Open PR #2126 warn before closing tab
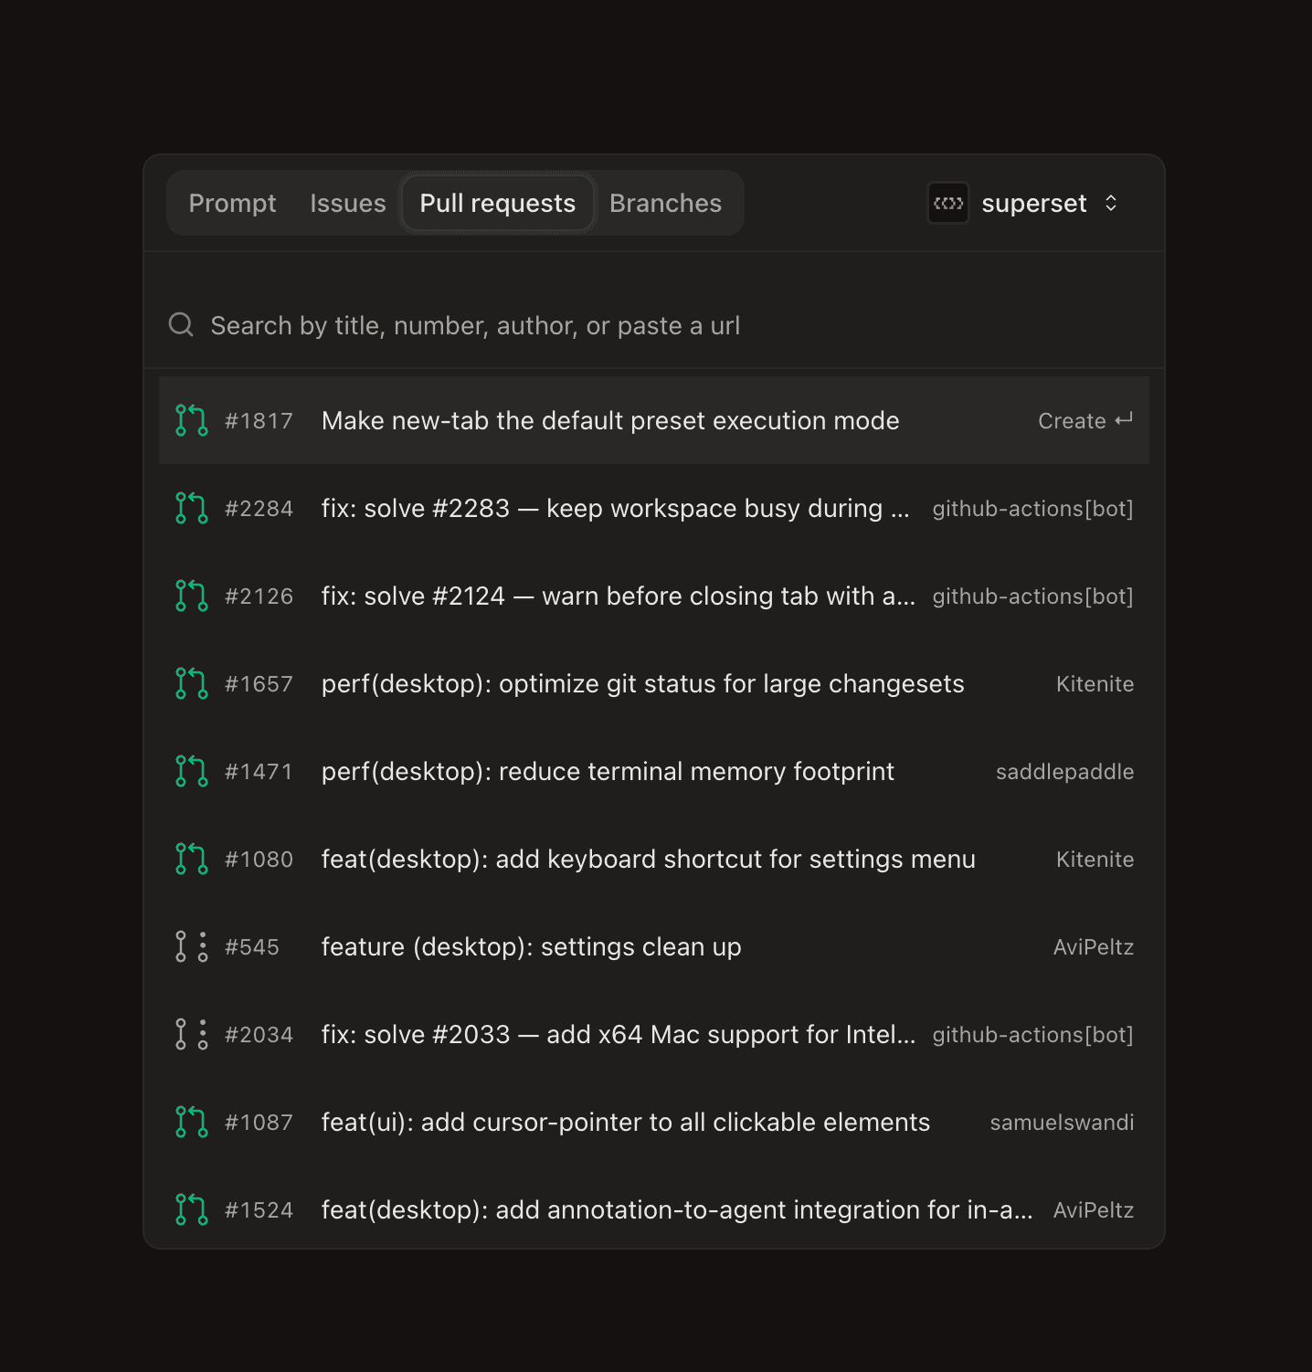 click(618, 596)
